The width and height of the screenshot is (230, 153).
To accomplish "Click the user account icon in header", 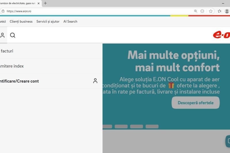I will [x=3, y=35].
